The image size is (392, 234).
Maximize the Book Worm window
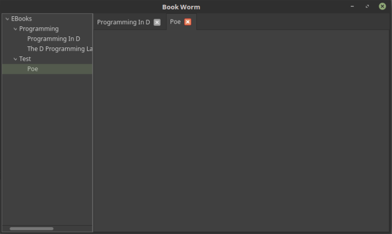(367, 7)
